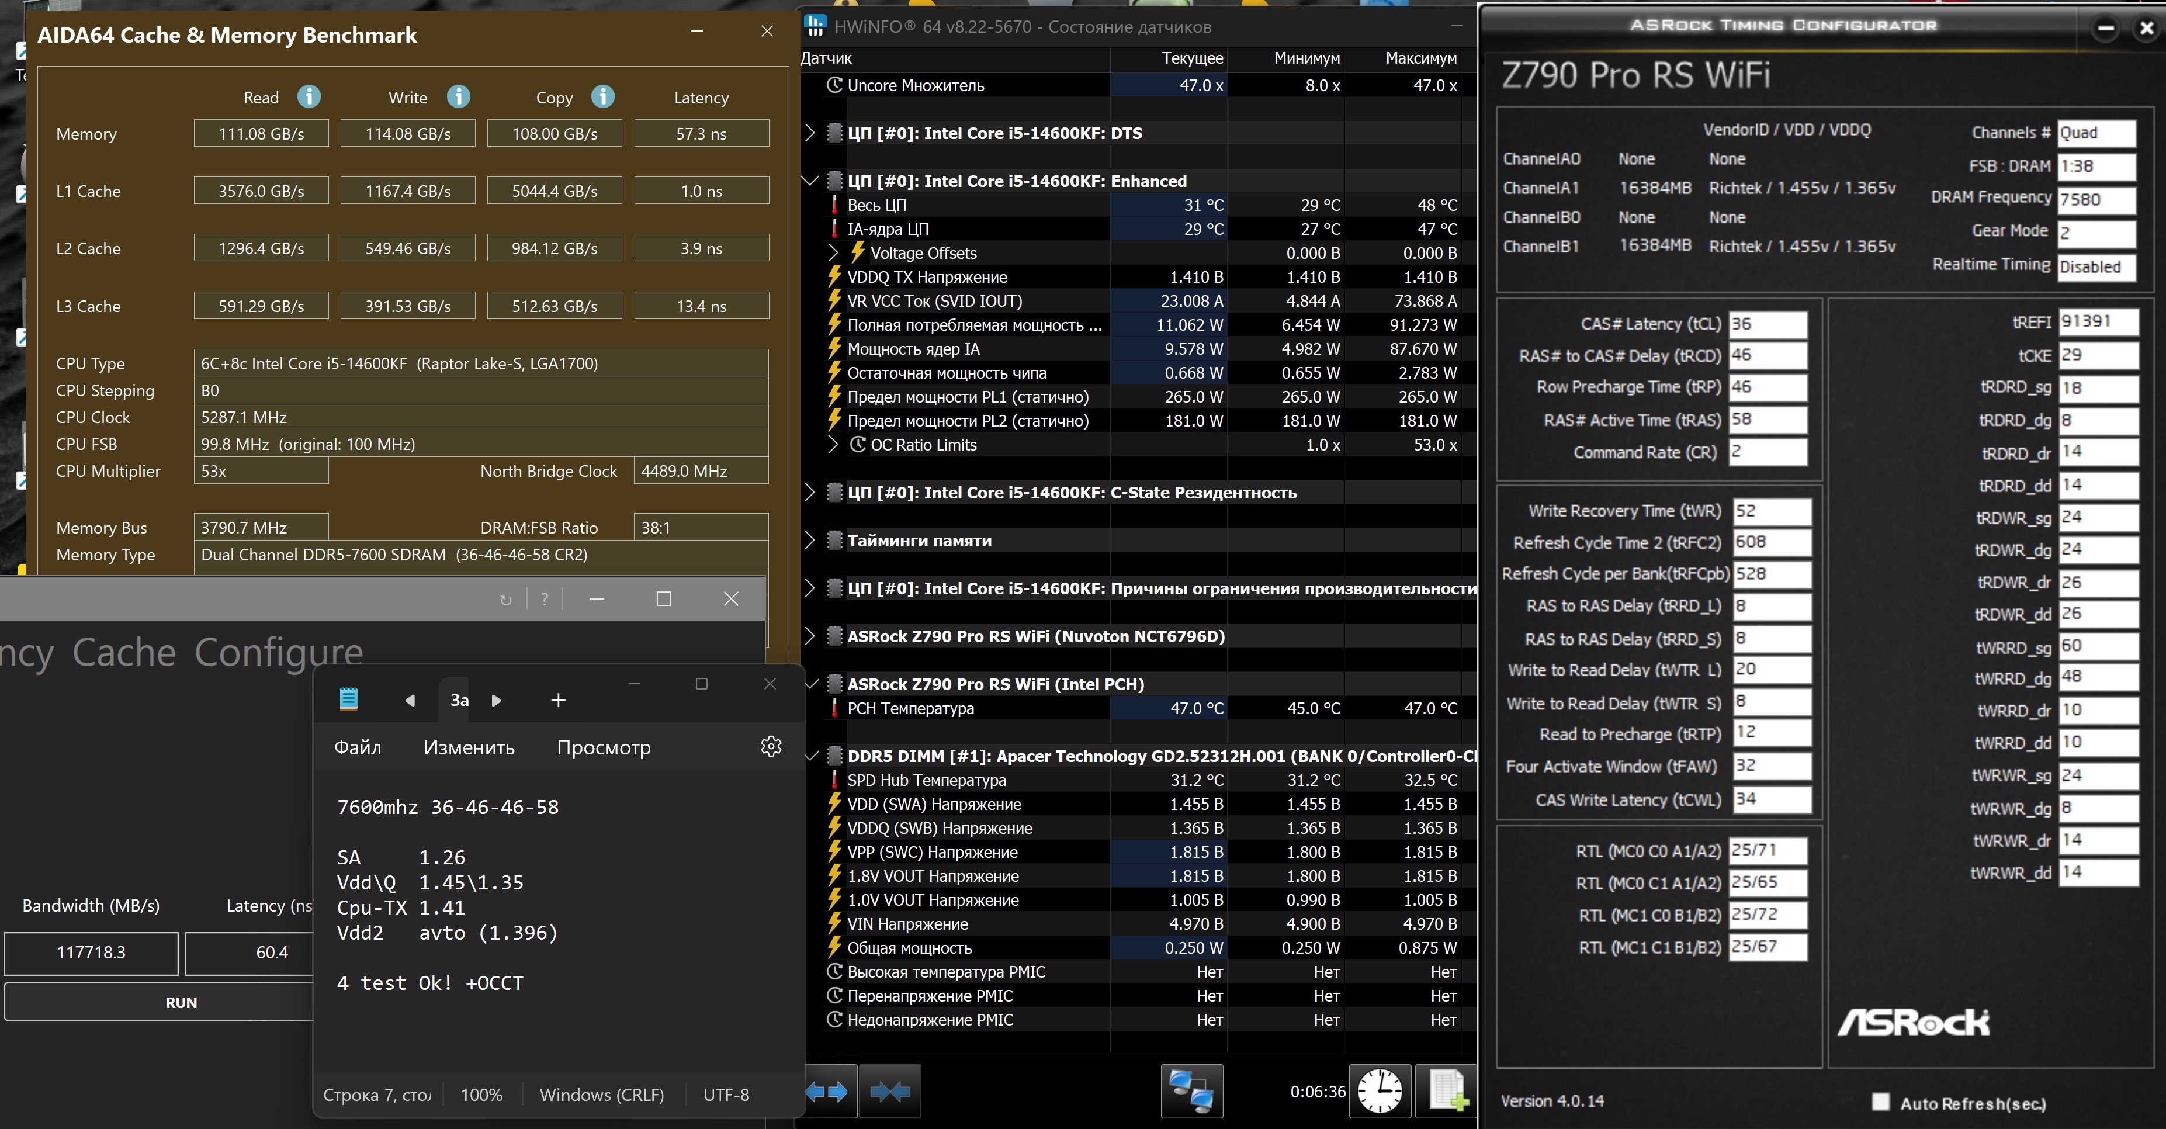Open Просмотр menu in Notepad
Image resolution: width=2166 pixels, height=1129 pixels.
pyautogui.click(x=603, y=747)
